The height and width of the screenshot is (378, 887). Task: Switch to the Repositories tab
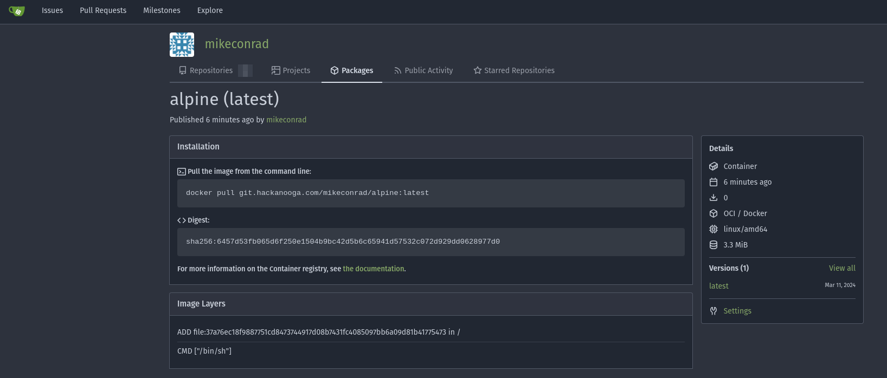(x=215, y=70)
